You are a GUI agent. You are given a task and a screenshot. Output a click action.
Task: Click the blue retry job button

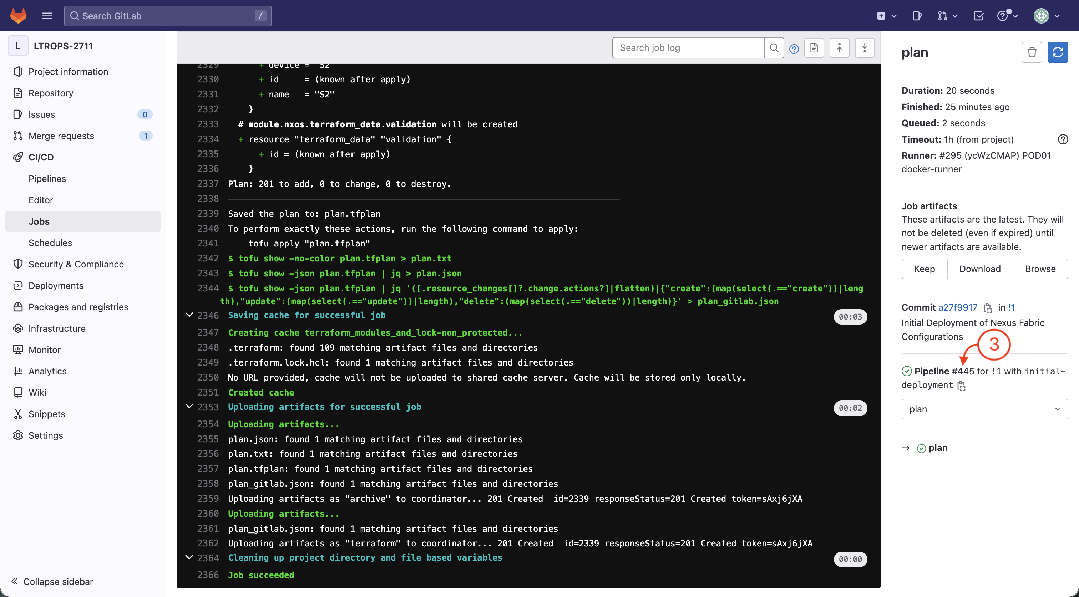(1057, 52)
